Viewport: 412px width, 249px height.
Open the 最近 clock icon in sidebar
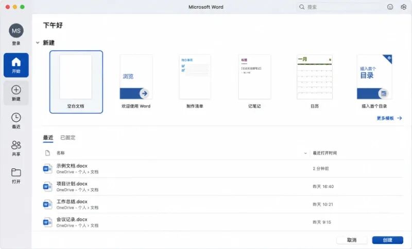click(x=16, y=118)
